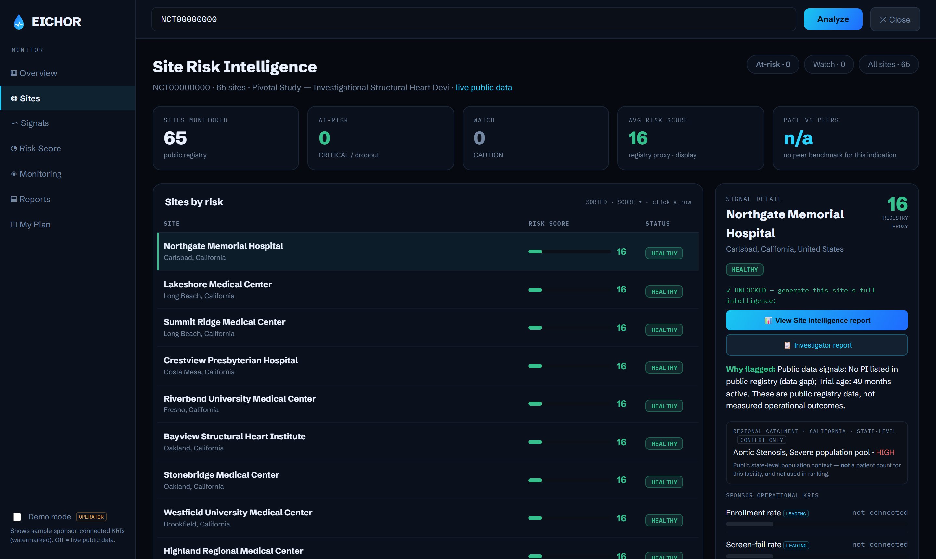Viewport: 936px width, 559px height.
Task: Select Lakeshore Medical Center row
Action: tap(428, 290)
